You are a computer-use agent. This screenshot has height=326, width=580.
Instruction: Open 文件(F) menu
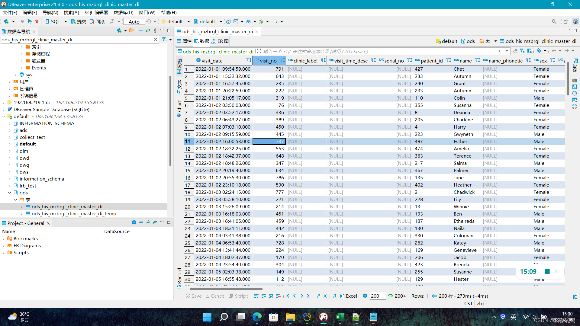coord(10,12)
